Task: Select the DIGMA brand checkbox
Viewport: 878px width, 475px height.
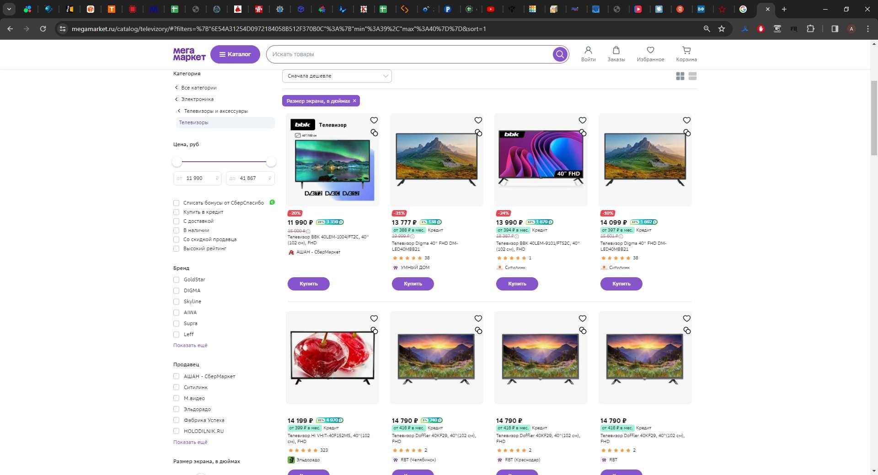Action: pos(176,290)
